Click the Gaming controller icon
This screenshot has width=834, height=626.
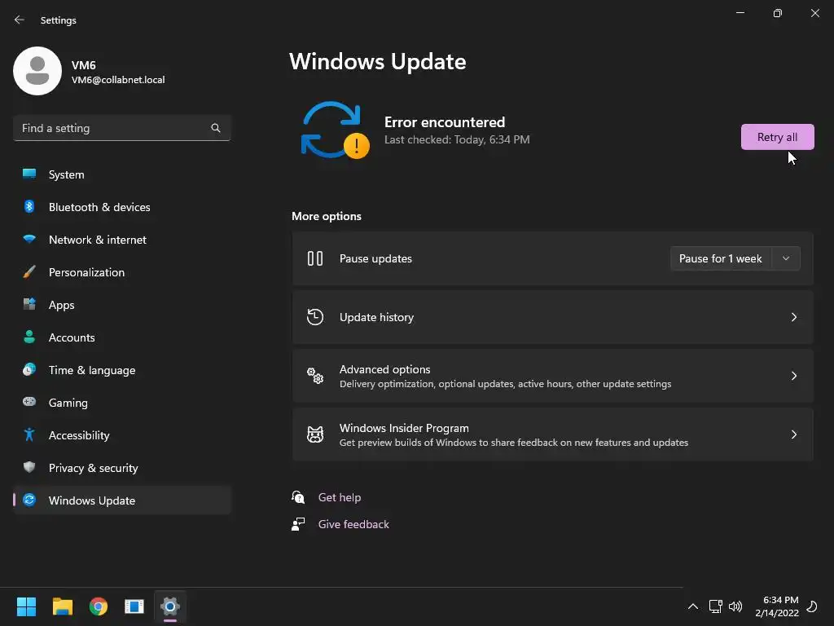[x=29, y=402]
